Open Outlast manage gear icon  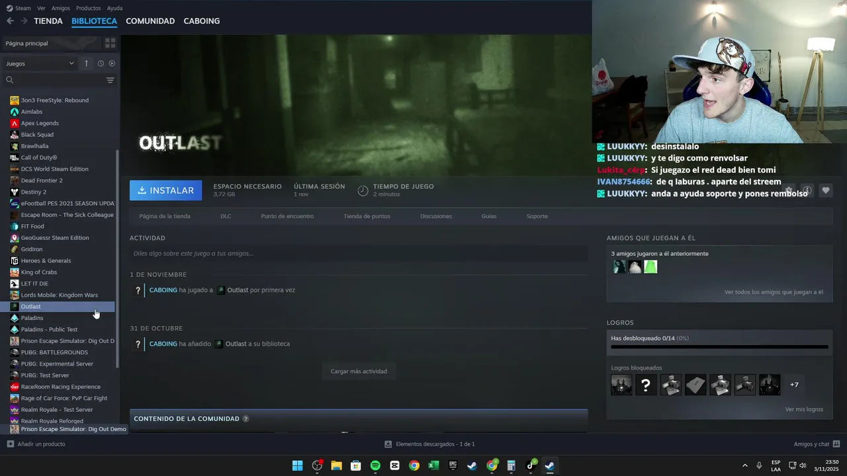click(788, 190)
